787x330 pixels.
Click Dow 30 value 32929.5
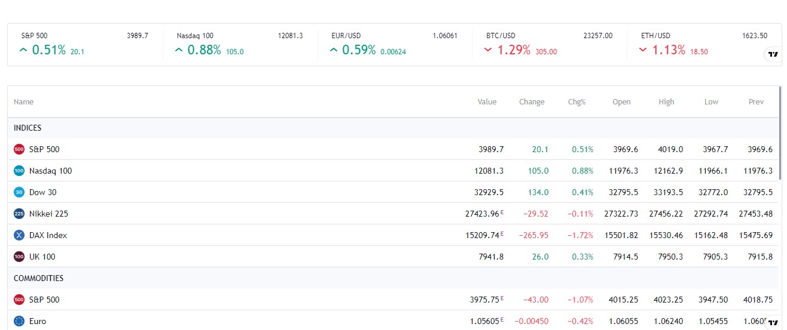(x=489, y=192)
